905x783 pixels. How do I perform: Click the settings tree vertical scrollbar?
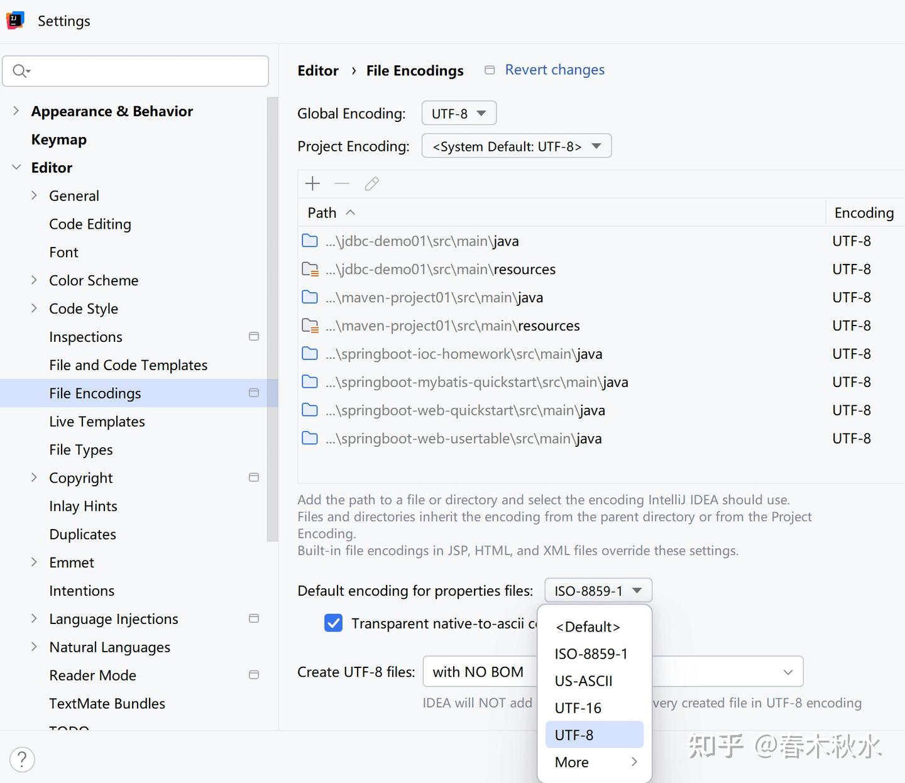(x=272, y=319)
